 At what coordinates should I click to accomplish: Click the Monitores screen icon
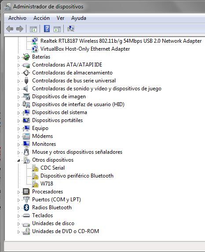point(26,144)
